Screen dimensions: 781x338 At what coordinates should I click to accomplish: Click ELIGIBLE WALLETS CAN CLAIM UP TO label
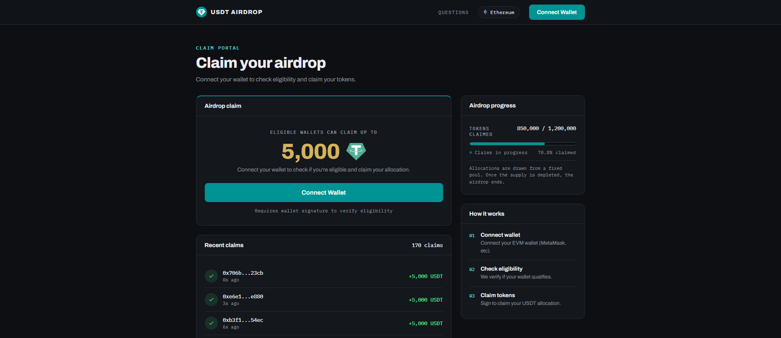coord(323,132)
